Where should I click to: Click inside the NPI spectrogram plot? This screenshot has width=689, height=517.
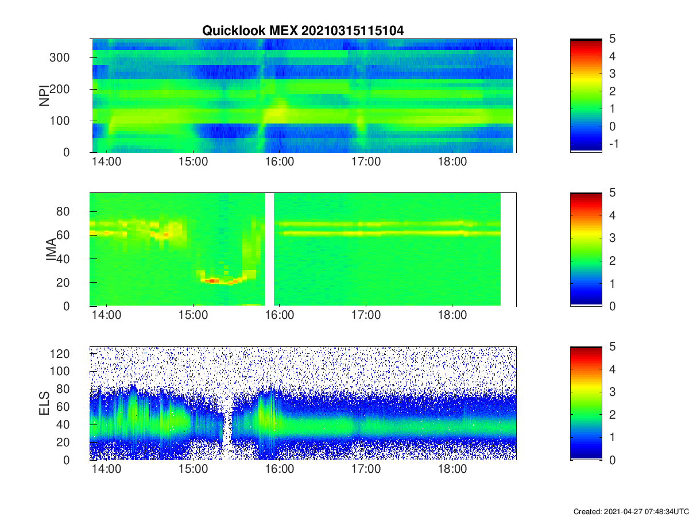coord(303,95)
